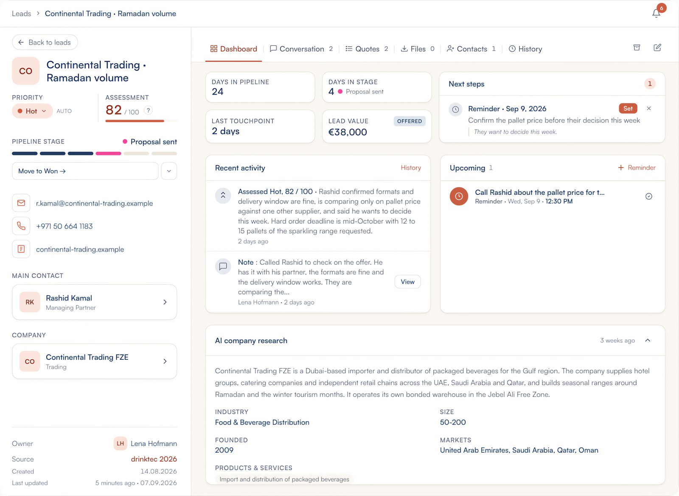This screenshot has height=496, width=679.
Task: Click the note speech bubble icon
Action: (223, 266)
